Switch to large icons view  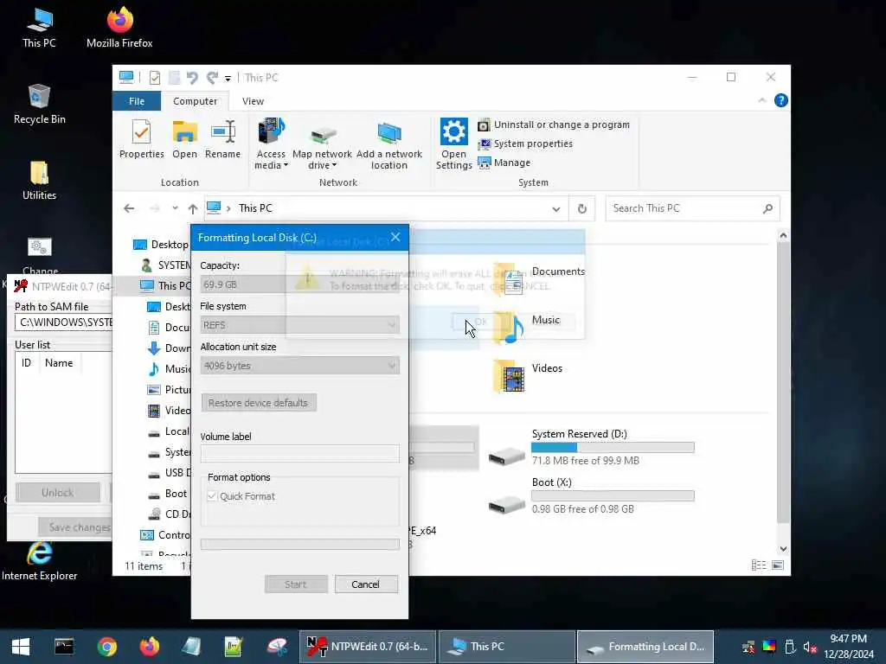click(778, 565)
